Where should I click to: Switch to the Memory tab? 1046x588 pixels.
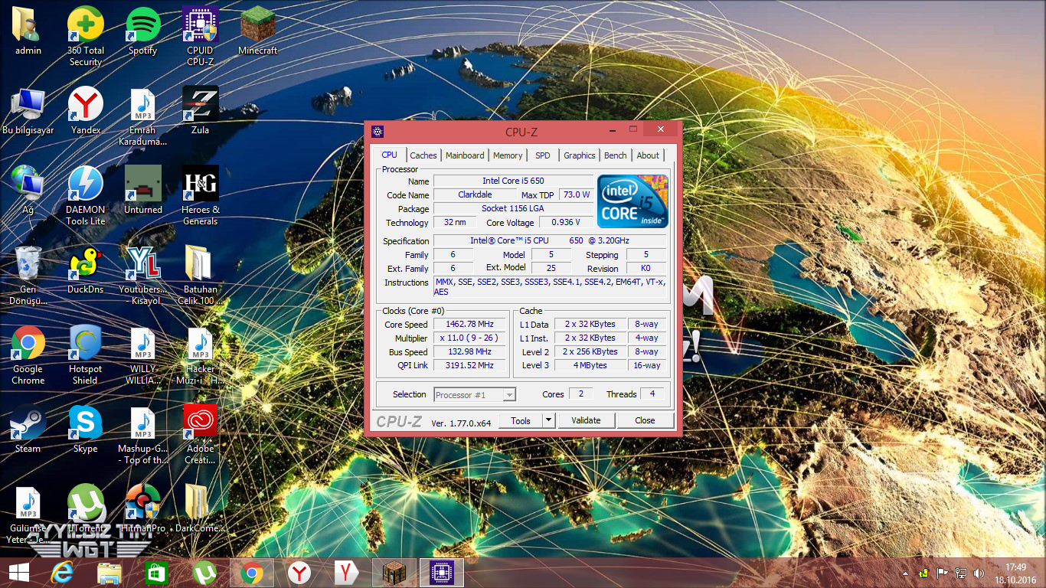point(508,155)
